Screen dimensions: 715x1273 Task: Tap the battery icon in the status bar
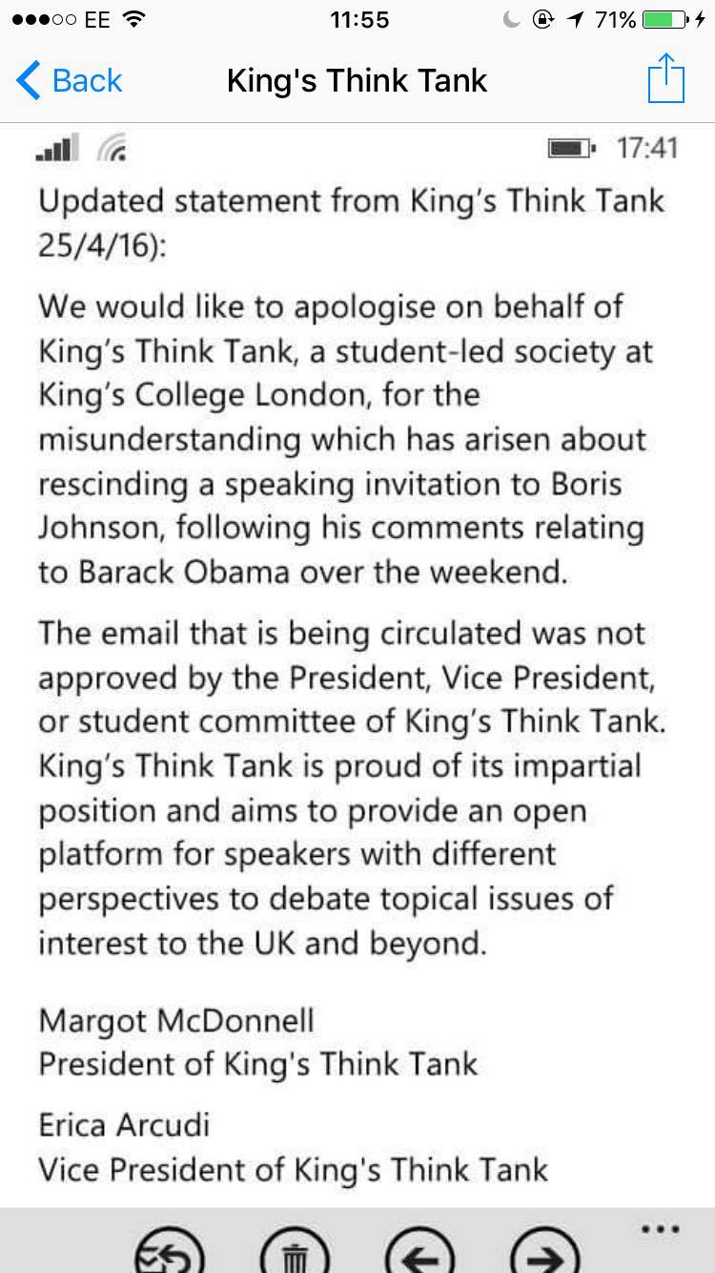point(669,19)
